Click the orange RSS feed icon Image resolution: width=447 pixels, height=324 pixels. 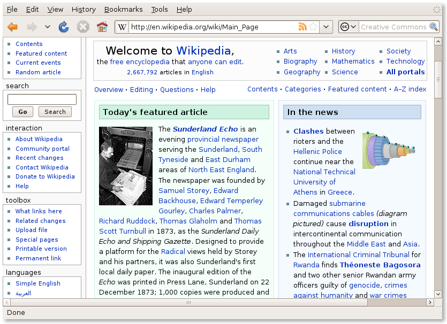[x=302, y=27]
